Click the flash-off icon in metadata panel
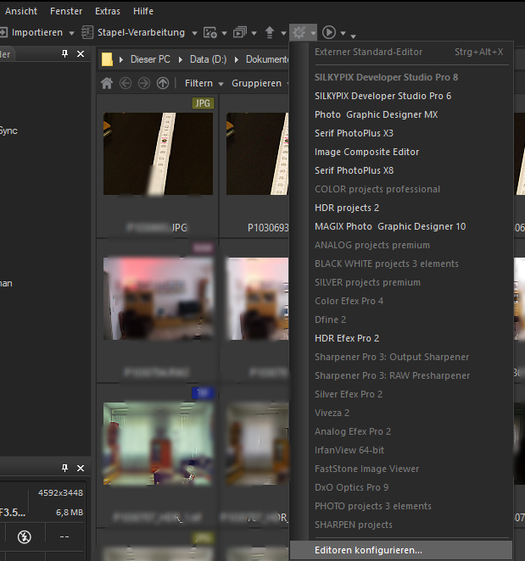The height and width of the screenshot is (561, 525). point(24,536)
